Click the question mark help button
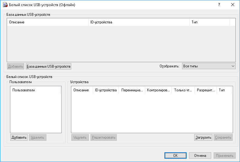 click(x=218, y=5)
